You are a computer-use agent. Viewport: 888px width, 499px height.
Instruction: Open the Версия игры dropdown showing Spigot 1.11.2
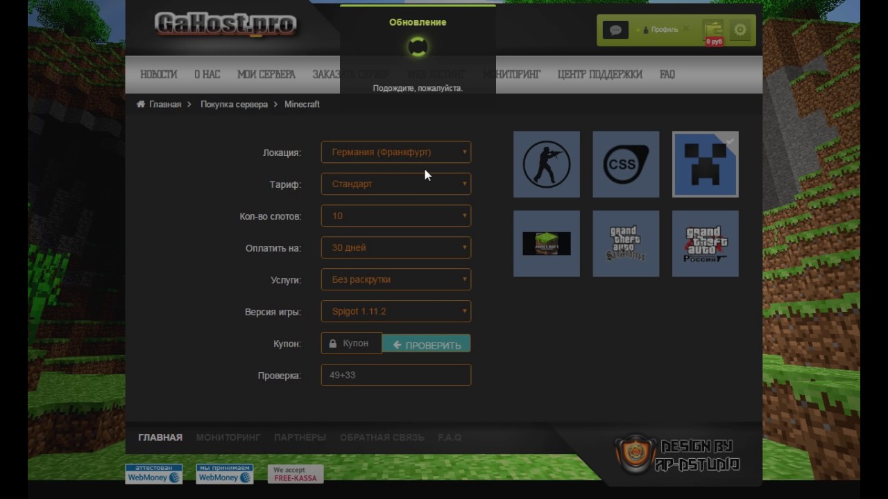[396, 312]
